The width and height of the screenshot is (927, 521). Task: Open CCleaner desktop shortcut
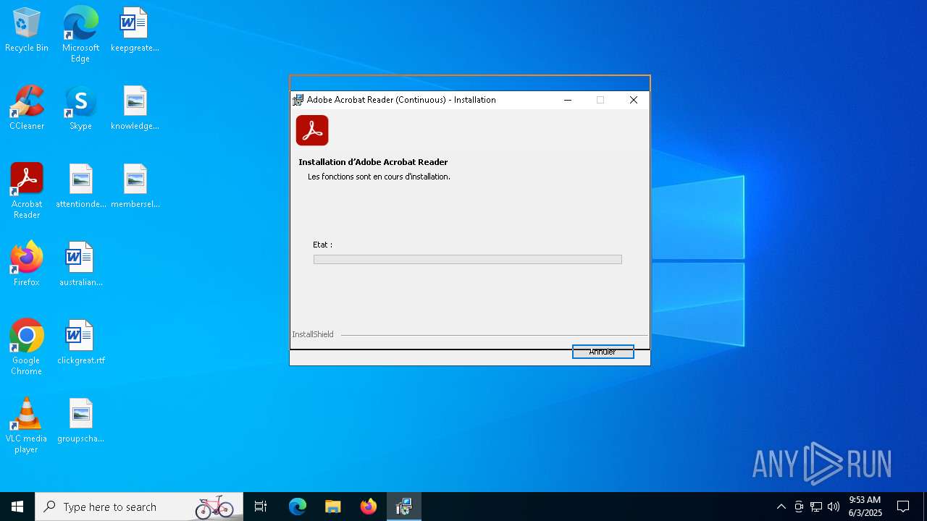pyautogui.click(x=27, y=109)
